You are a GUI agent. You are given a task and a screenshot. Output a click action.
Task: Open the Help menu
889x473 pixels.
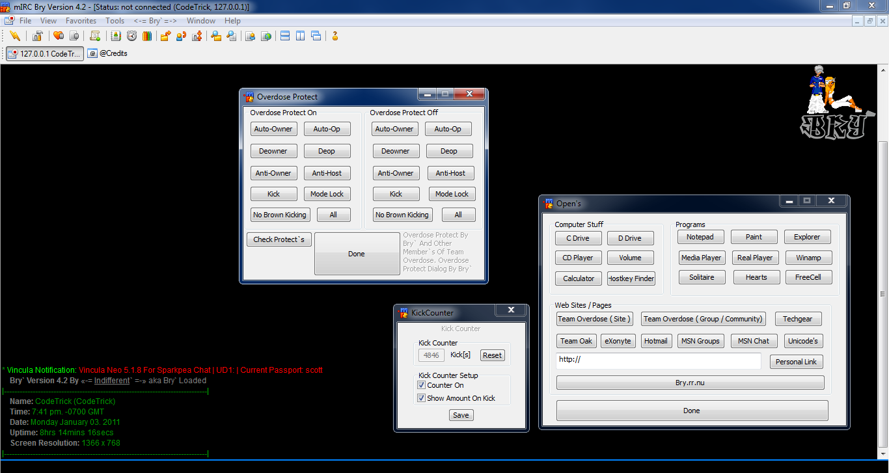(x=232, y=21)
